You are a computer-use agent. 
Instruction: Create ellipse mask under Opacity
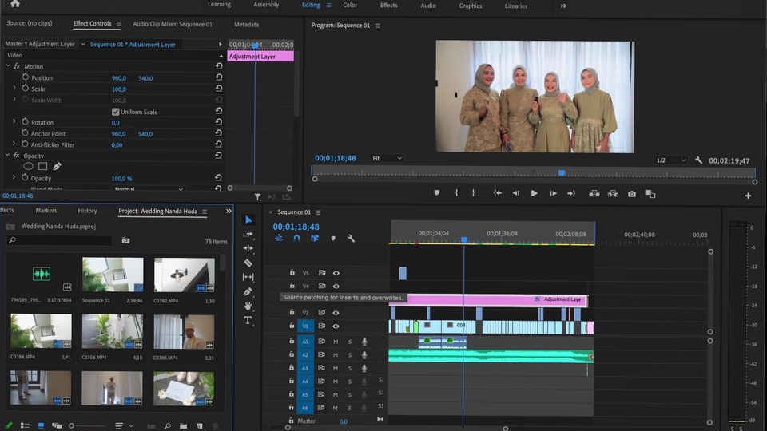(x=29, y=166)
